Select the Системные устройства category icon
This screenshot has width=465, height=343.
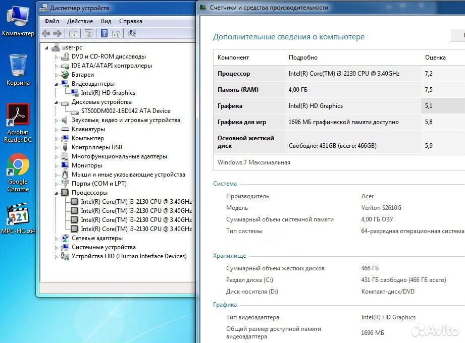click(x=65, y=247)
